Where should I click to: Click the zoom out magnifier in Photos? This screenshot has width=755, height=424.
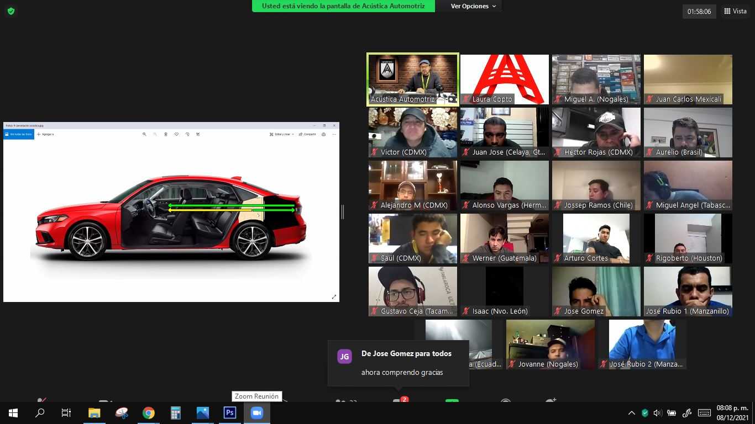pyautogui.click(x=155, y=134)
